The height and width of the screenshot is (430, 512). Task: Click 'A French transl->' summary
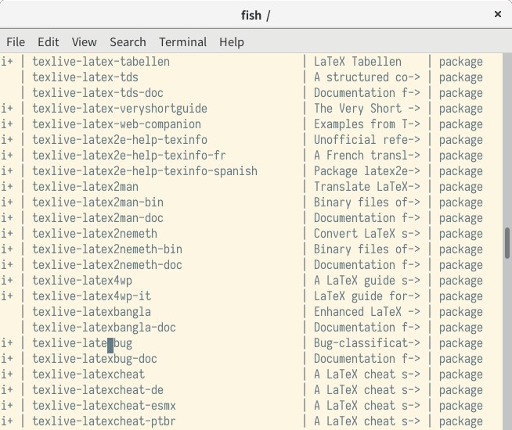[x=367, y=156]
